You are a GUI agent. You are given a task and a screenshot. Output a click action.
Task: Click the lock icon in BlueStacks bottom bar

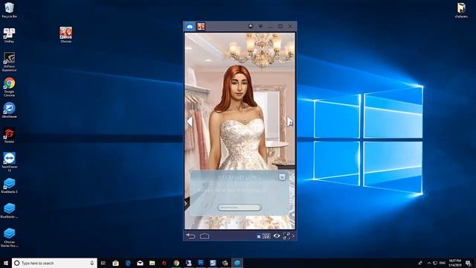coord(259,236)
